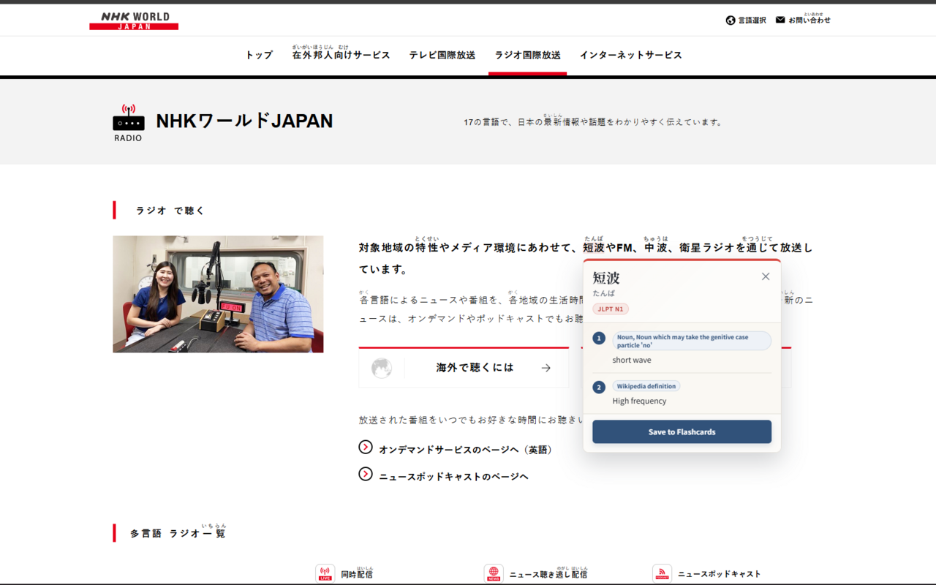Click the globe icon beside 言語選択
Viewport: 936px width, 585px height.
[730, 20]
